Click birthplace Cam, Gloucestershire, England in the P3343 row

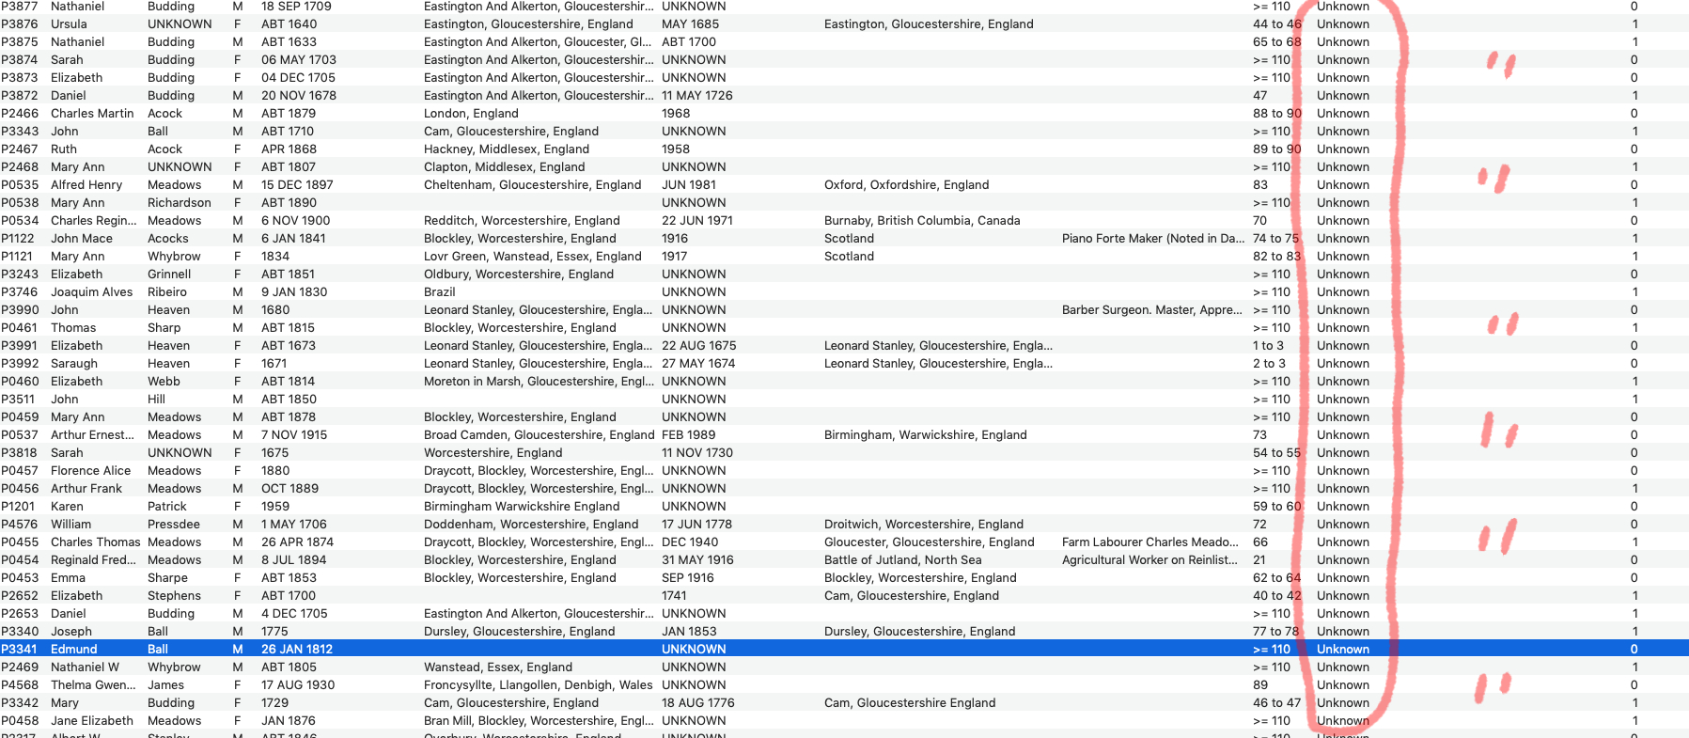coord(511,132)
